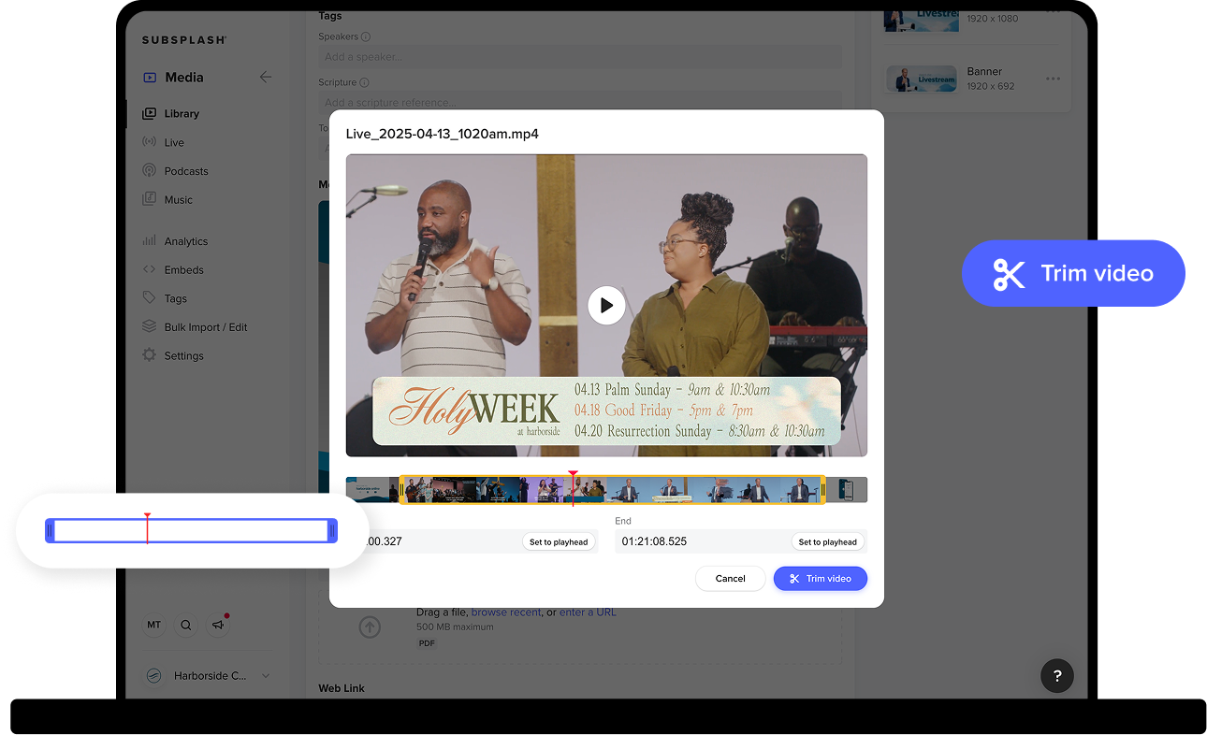
Task: Click the red playhead marker on timeline
Action: pyautogui.click(x=574, y=488)
